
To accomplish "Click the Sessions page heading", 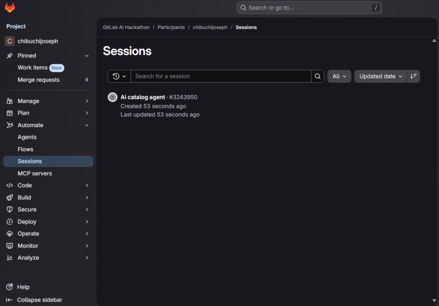I will click(x=127, y=51).
